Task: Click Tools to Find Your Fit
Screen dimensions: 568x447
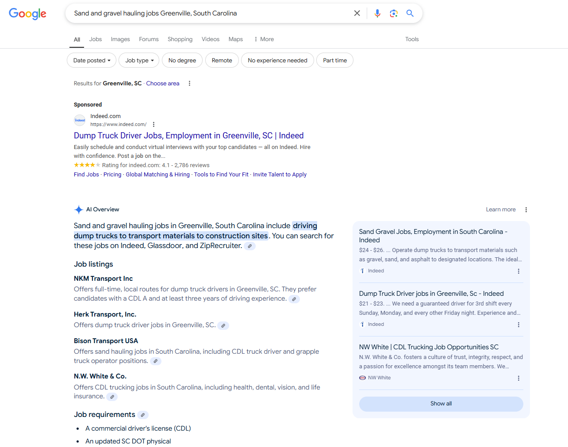Action: click(221, 175)
